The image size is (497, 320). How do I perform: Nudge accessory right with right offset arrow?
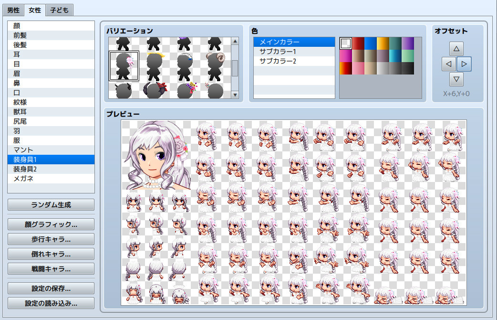click(463, 64)
